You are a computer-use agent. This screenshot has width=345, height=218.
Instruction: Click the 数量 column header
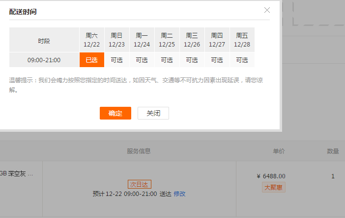pyautogui.click(x=333, y=151)
